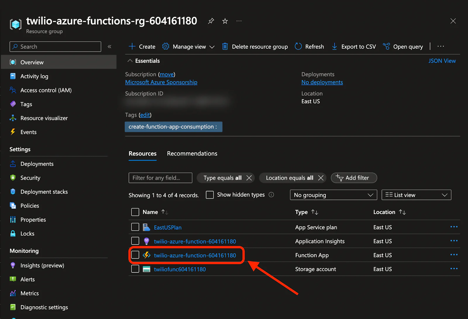This screenshot has height=319, width=468.
Task: Click Open query
Action: tap(403, 46)
